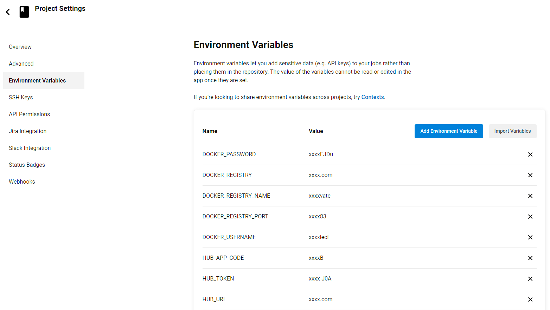Delete the DOCKER_USERNAME variable
550x310 pixels.
click(x=530, y=237)
